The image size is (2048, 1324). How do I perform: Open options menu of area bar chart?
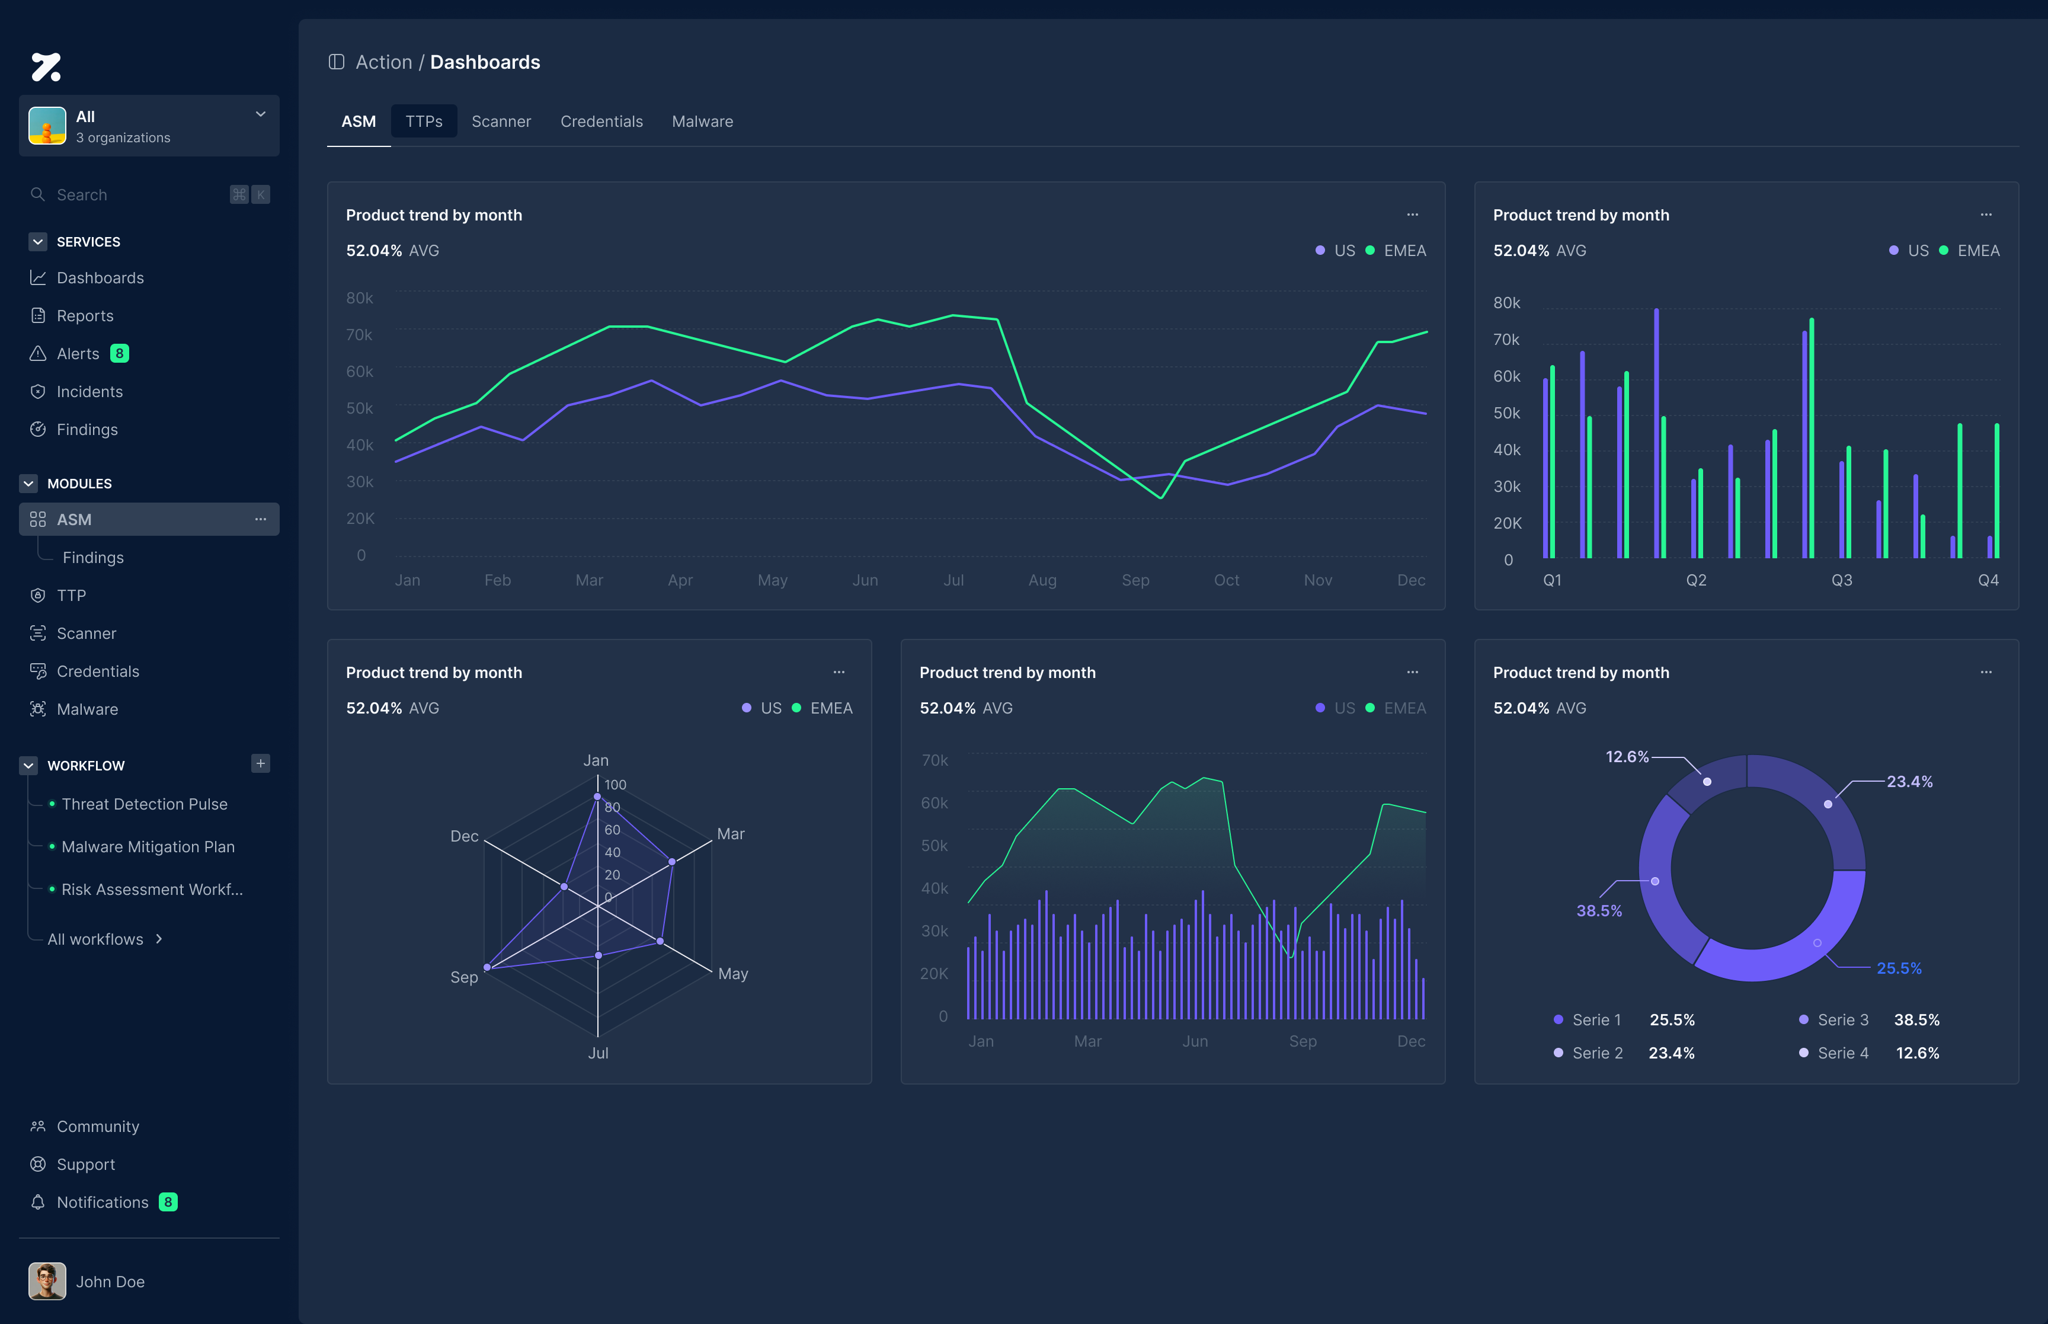[1412, 672]
